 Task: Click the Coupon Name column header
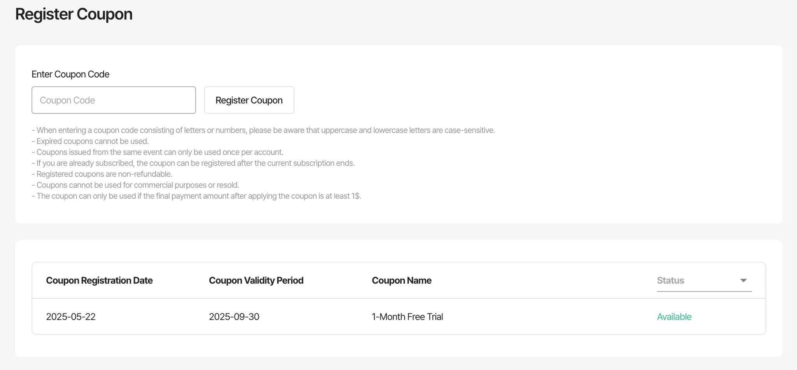pos(401,281)
